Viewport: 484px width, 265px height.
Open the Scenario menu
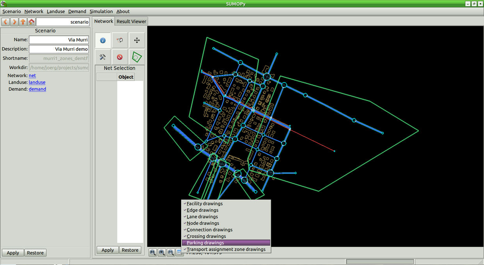click(x=12, y=11)
